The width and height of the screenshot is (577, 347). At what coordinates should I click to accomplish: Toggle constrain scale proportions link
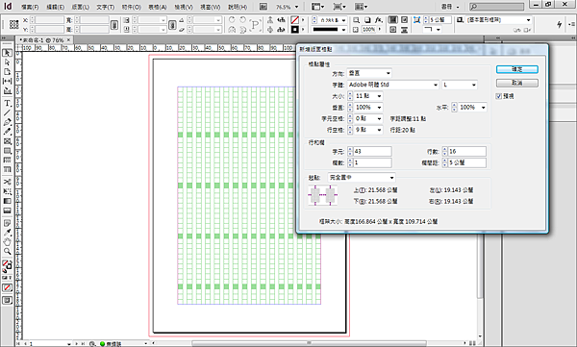[x=172, y=25]
